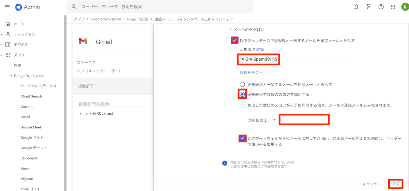Open Google Meet in the sidebar

pos(31,127)
